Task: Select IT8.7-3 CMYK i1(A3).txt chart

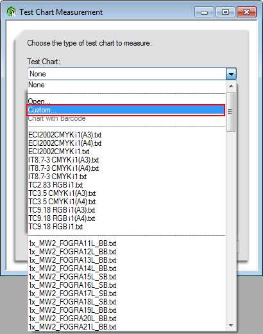Action: (x=126, y=160)
